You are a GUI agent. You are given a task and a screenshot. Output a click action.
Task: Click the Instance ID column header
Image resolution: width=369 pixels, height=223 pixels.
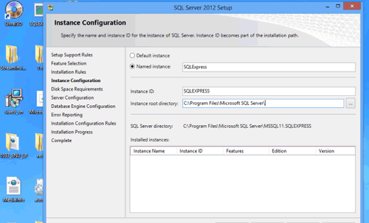(199, 151)
